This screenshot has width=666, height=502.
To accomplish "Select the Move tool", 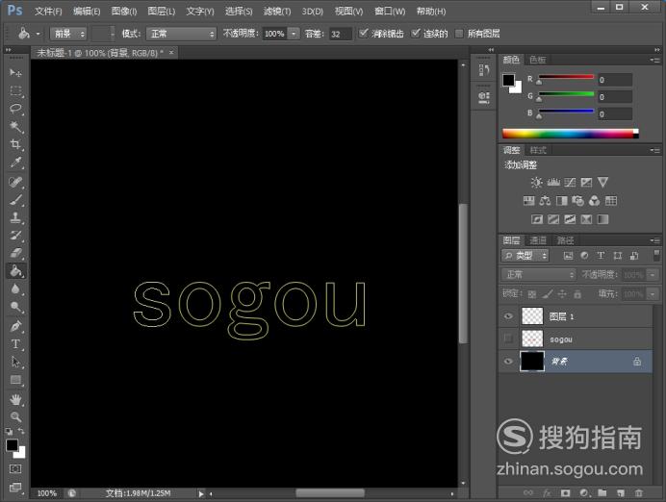I will [15, 73].
